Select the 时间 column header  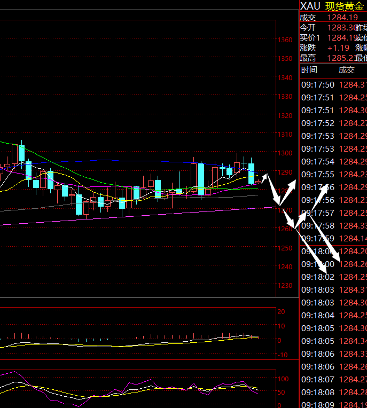[309, 70]
